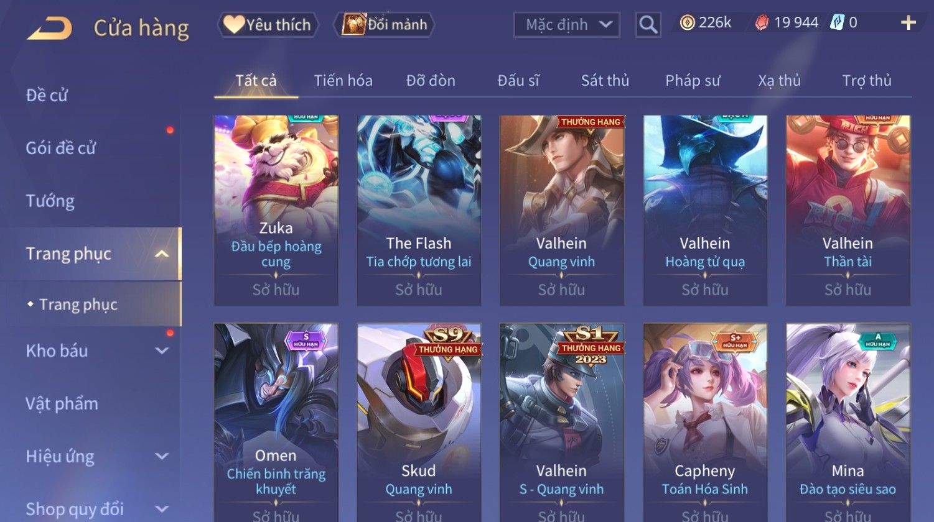Select The Flash Tia chớp tương lai skin

tap(419, 210)
